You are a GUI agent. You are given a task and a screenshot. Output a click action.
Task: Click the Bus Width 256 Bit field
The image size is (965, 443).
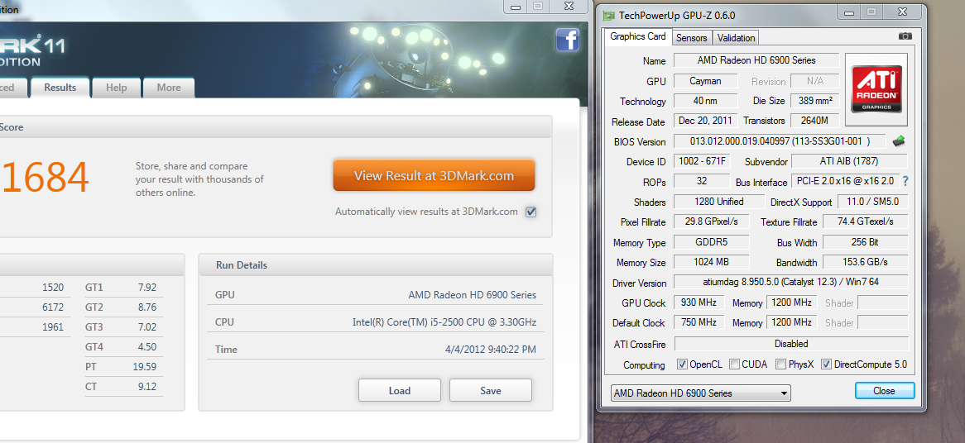[866, 241]
